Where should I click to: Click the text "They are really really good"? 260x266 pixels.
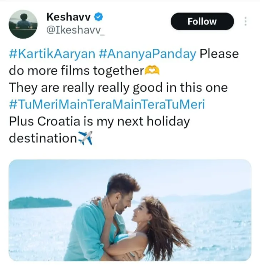click(x=86, y=88)
